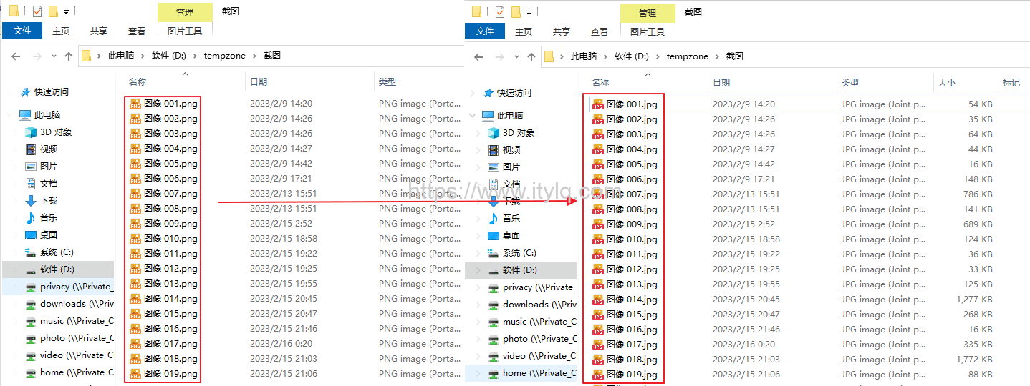Select home network drive in right window sidebar

click(x=521, y=373)
